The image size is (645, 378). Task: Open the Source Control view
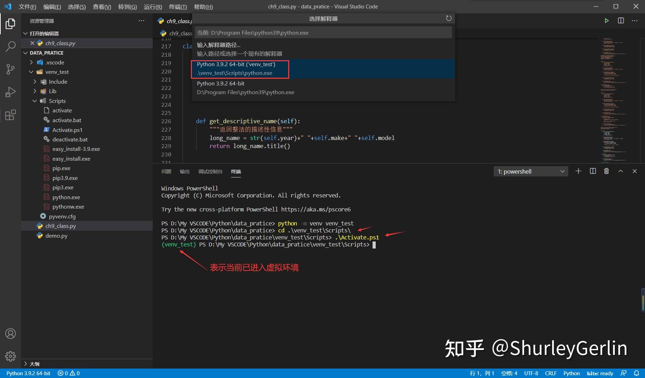[10, 69]
